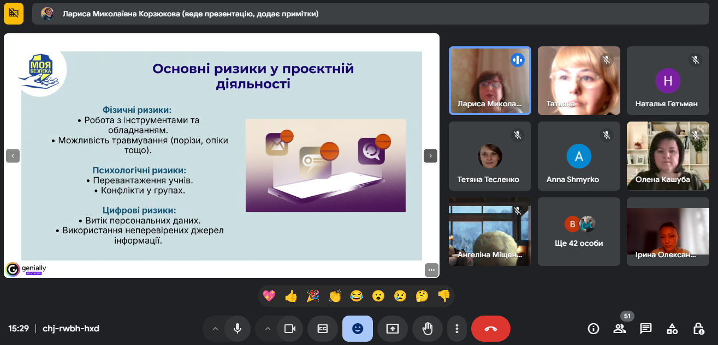Viewport: 718px width, 345px height.
Task: Show the participants list icon
Action: pos(619,329)
